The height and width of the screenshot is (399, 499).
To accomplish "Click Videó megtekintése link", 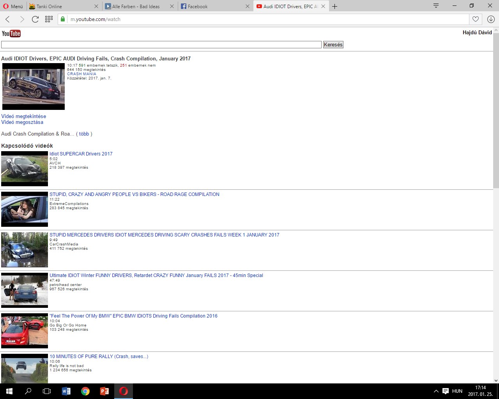I will [23, 116].
